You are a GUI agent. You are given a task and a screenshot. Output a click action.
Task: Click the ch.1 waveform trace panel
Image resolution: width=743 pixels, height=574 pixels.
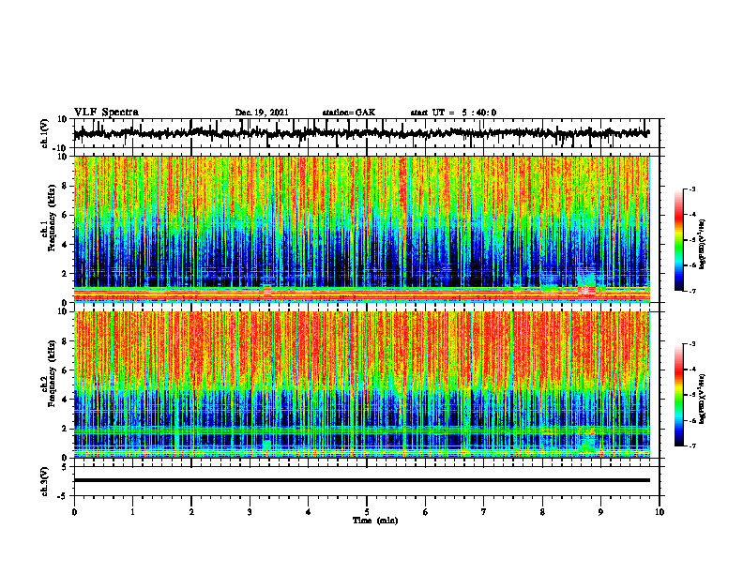click(x=367, y=133)
